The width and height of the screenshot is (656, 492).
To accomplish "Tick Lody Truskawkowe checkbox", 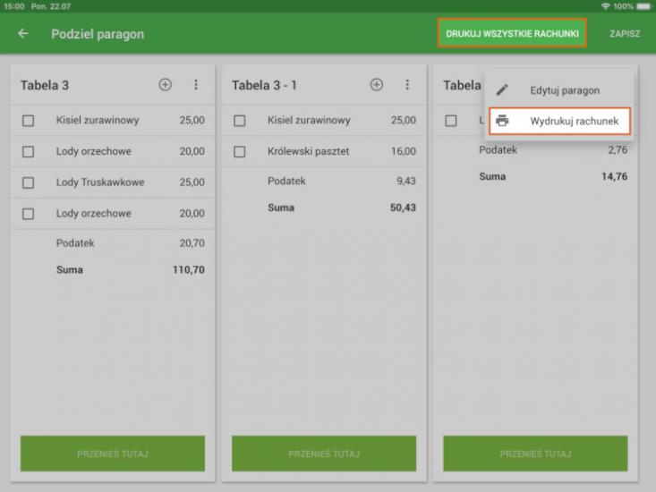I will tap(29, 182).
